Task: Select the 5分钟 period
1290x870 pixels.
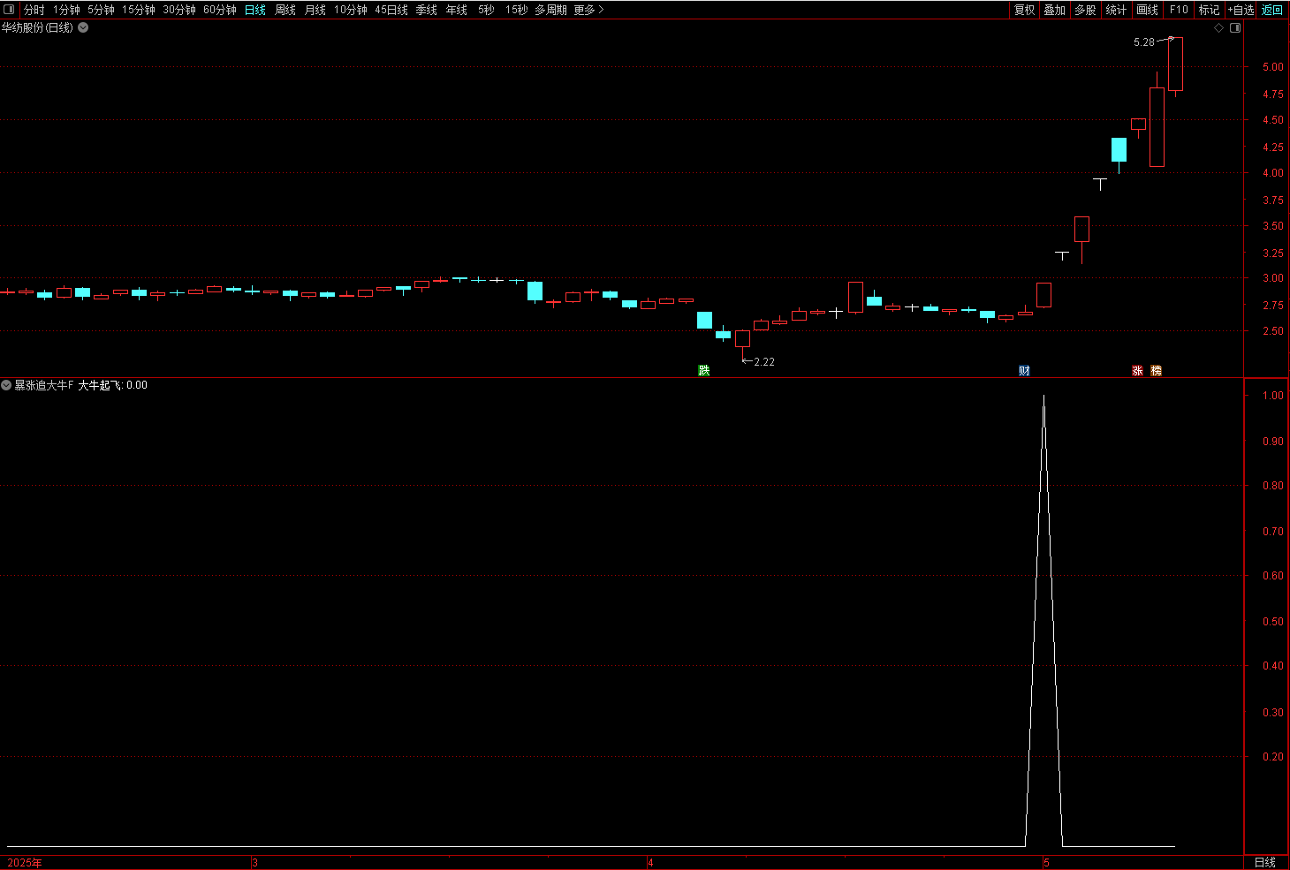Action: point(101,10)
